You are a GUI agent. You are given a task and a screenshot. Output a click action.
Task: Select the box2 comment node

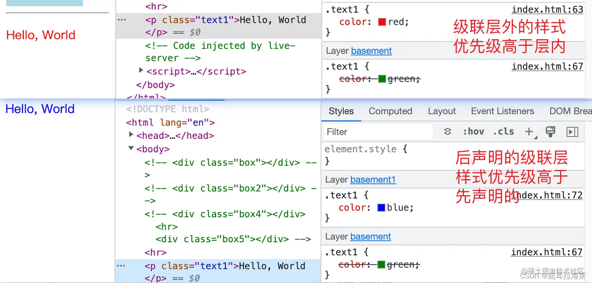click(230, 195)
